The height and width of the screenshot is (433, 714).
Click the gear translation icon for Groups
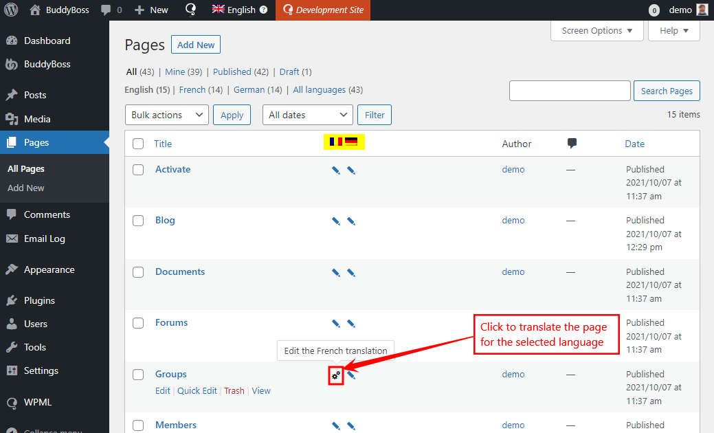click(336, 375)
